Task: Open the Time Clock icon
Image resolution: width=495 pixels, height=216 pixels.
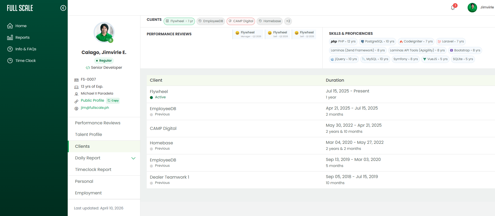Action: (x=10, y=61)
